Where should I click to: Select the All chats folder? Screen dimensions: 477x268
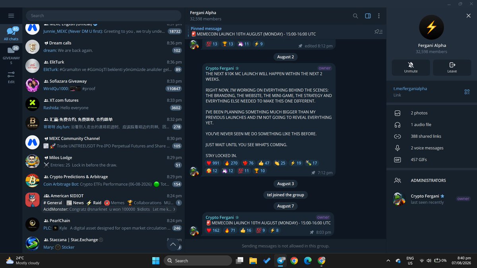coord(11,34)
